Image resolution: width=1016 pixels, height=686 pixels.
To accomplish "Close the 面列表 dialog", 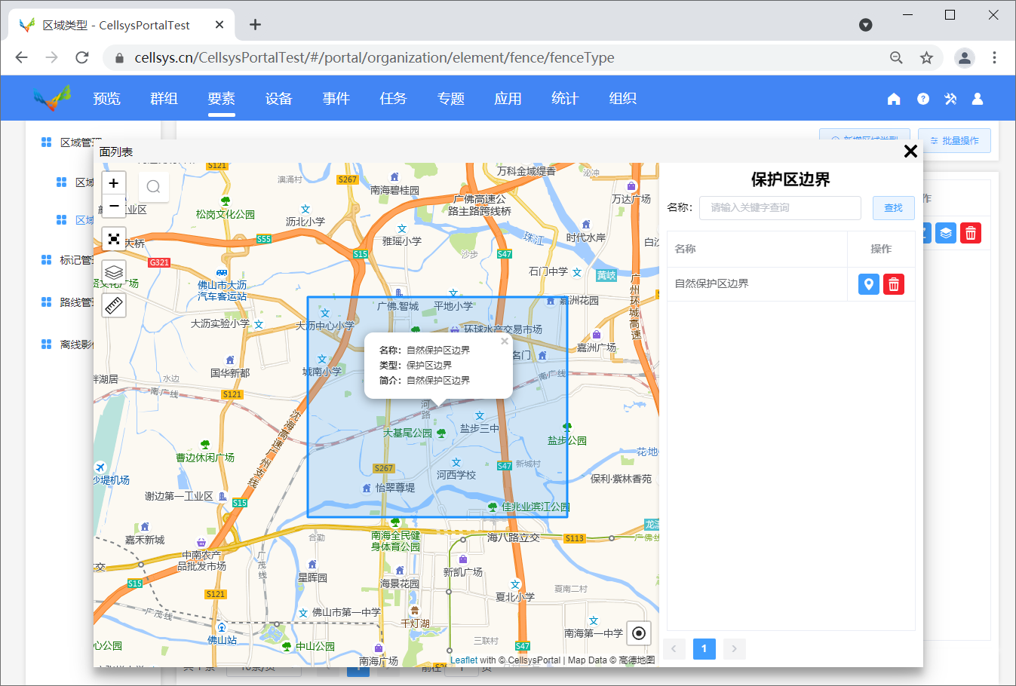I will tap(910, 151).
